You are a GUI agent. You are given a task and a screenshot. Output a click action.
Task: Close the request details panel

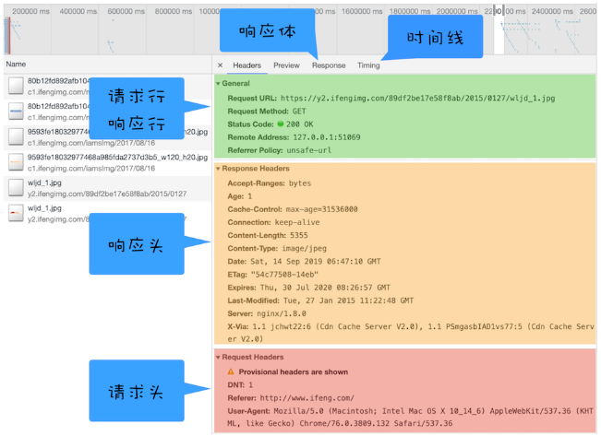pyautogui.click(x=220, y=65)
